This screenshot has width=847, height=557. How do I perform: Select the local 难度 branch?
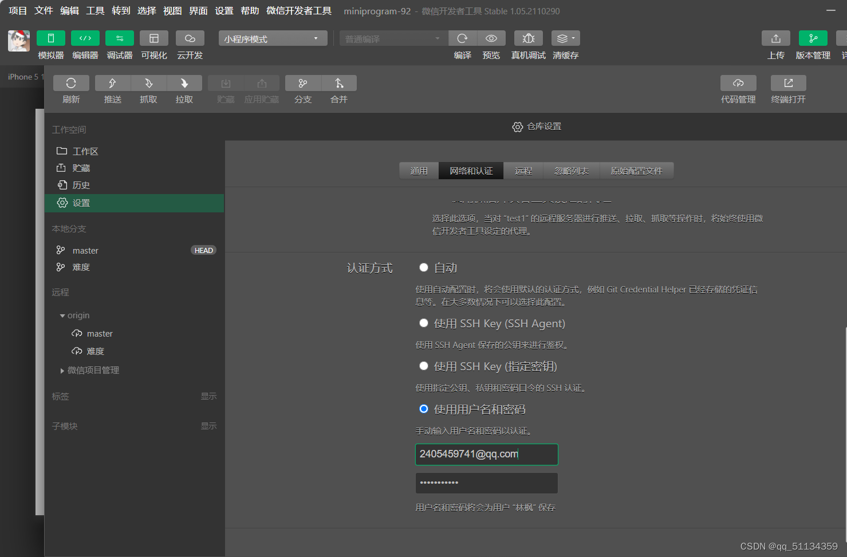click(134, 267)
